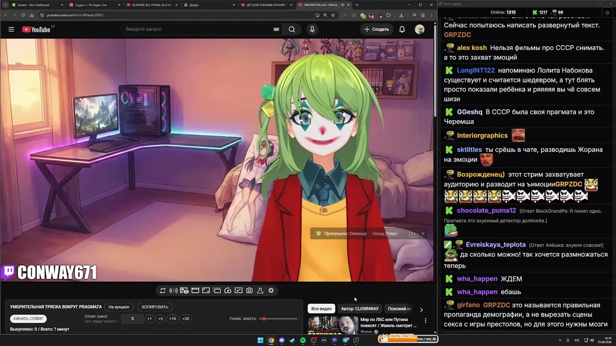The image size is (616, 346).
Task: Toggle the loop video icon in the player toolbar
Action: [163, 290]
